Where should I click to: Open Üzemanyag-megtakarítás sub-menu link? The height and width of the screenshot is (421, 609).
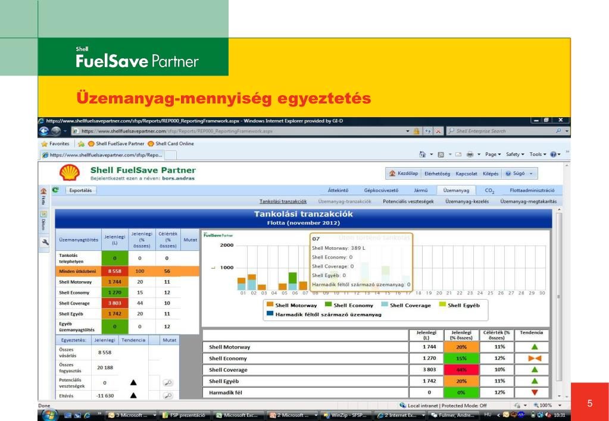pos(528,202)
